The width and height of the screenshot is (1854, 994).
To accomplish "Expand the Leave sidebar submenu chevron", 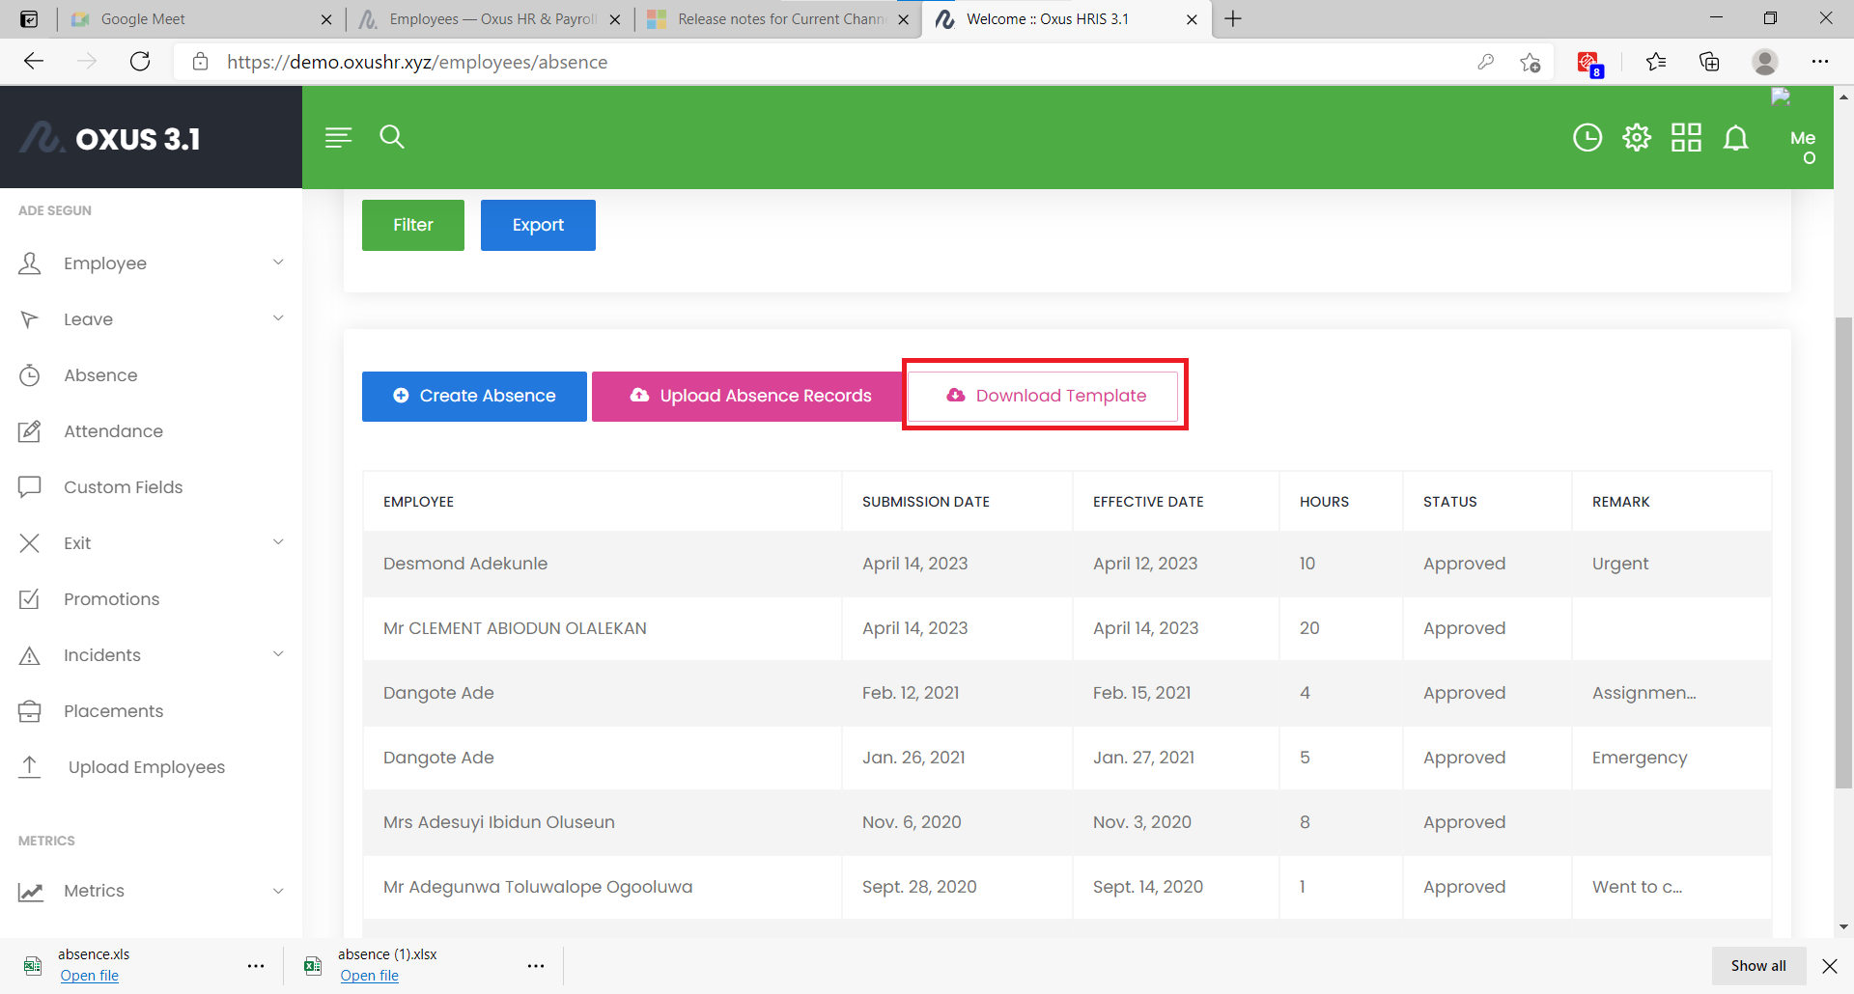I will 278,318.
